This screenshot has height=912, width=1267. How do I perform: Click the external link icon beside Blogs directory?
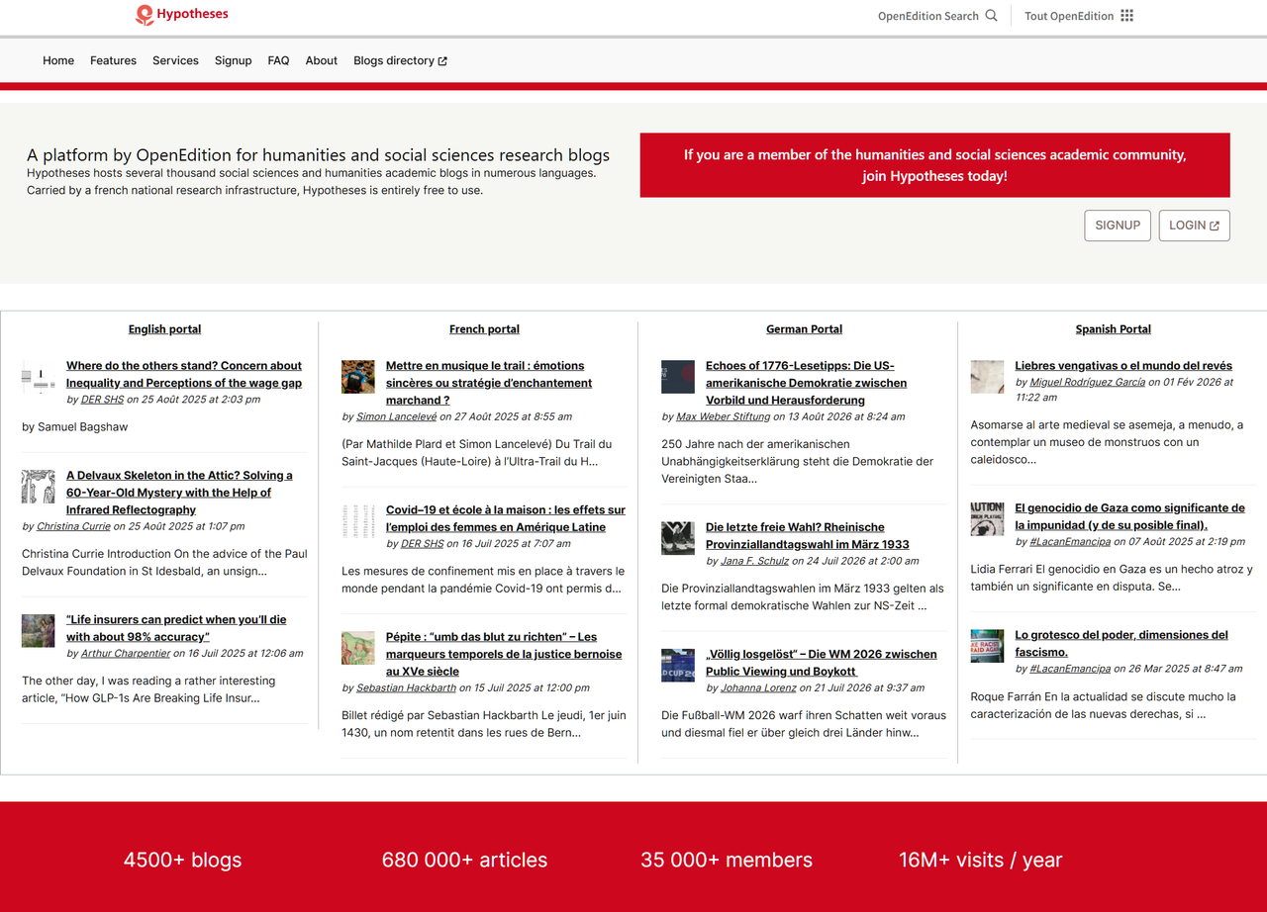tap(442, 61)
